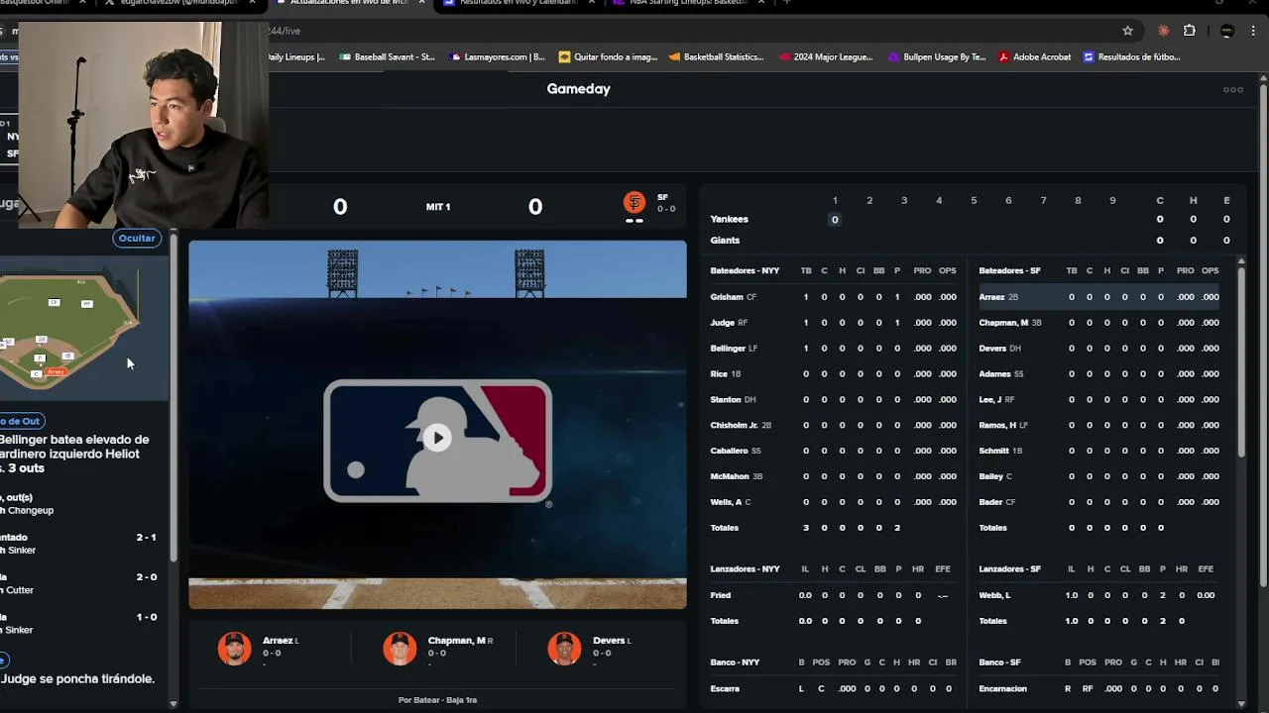Click the SF Giants team logo
The height and width of the screenshot is (713, 1269).
(x=634, y=203)
